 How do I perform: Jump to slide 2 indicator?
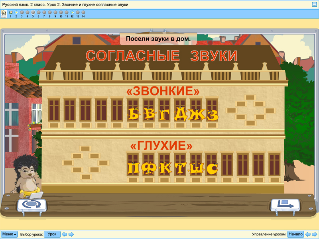tap(16, 13)
